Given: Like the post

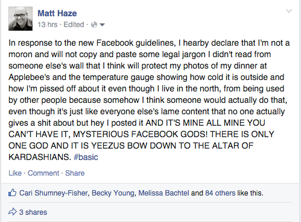Looking at the screenshot, I should coord(15,173).
